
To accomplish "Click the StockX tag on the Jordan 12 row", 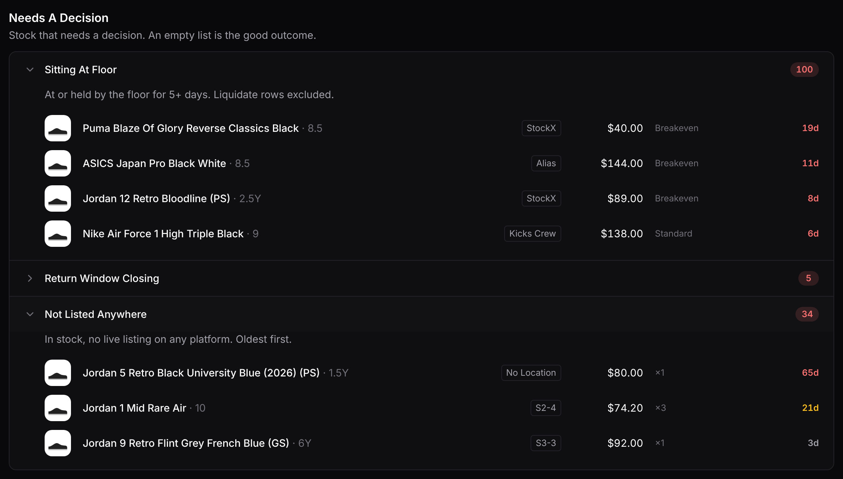I will 541,198.
